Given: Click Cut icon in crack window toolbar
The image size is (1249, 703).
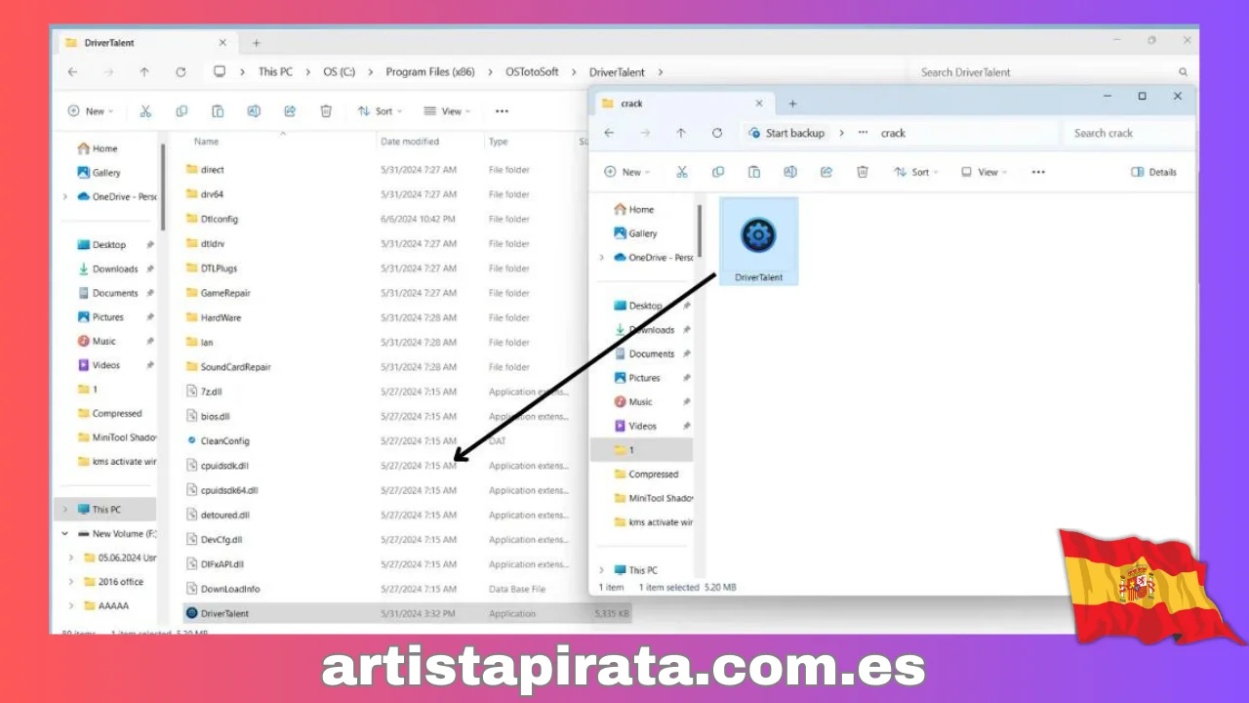Looking at the screenshot, I should pyautogui.click(x=682, y=172).
